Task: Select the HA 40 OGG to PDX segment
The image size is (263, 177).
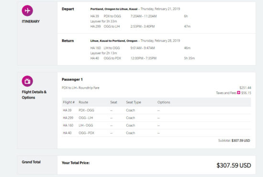Action: click(142, 58)
